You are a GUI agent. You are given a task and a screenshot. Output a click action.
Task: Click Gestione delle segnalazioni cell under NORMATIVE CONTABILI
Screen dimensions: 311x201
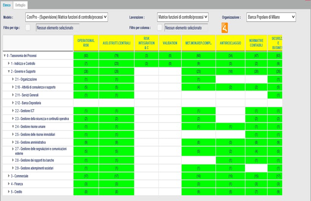pos(256,151)
